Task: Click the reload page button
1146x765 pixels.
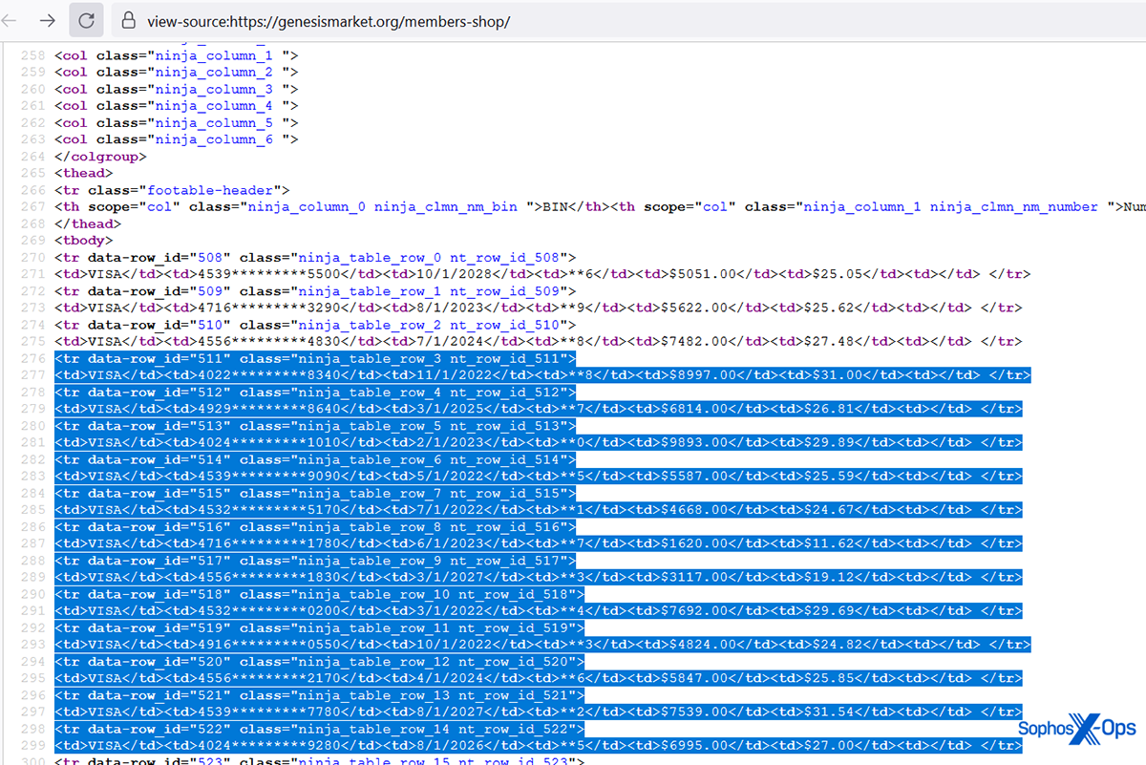Action: point(86,20)
